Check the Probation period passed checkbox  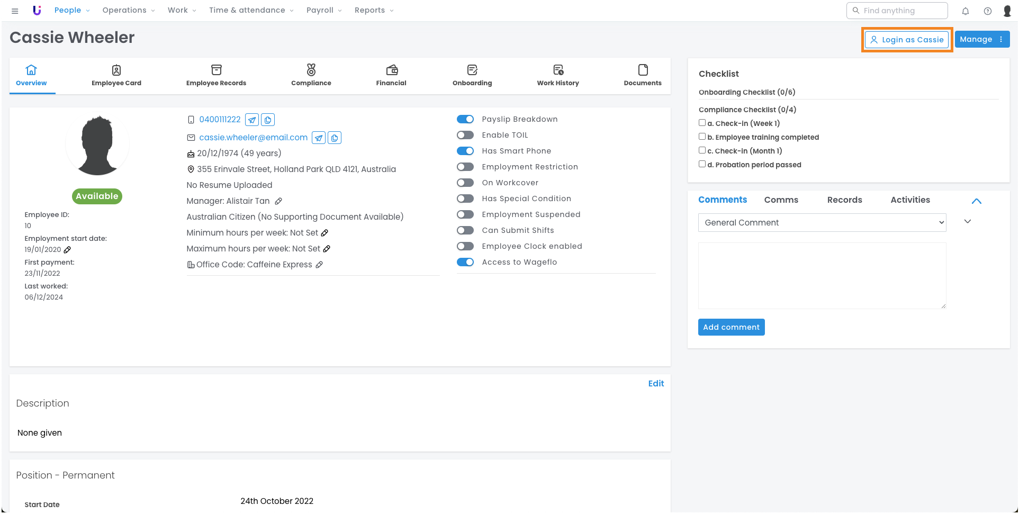[702, 164]
